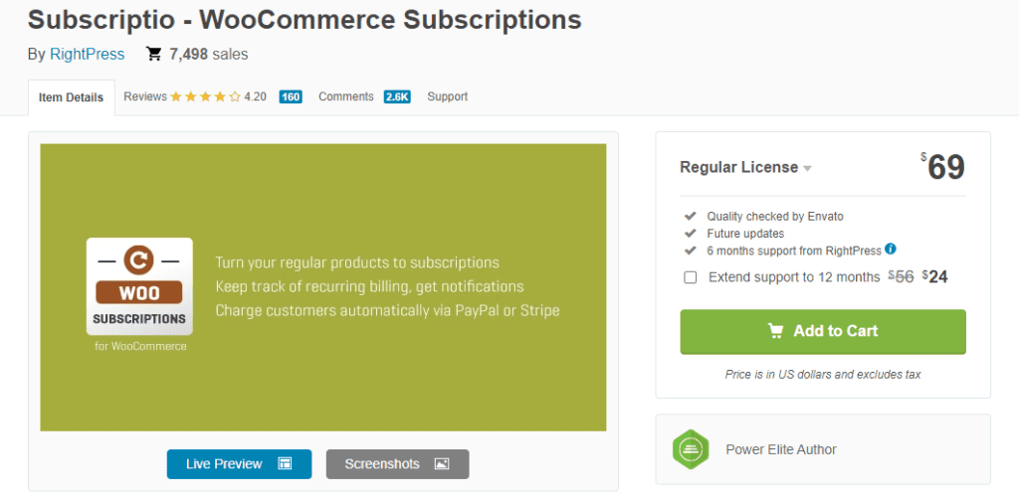
Task: Open the Item Details tab
Action: point(71,97)
